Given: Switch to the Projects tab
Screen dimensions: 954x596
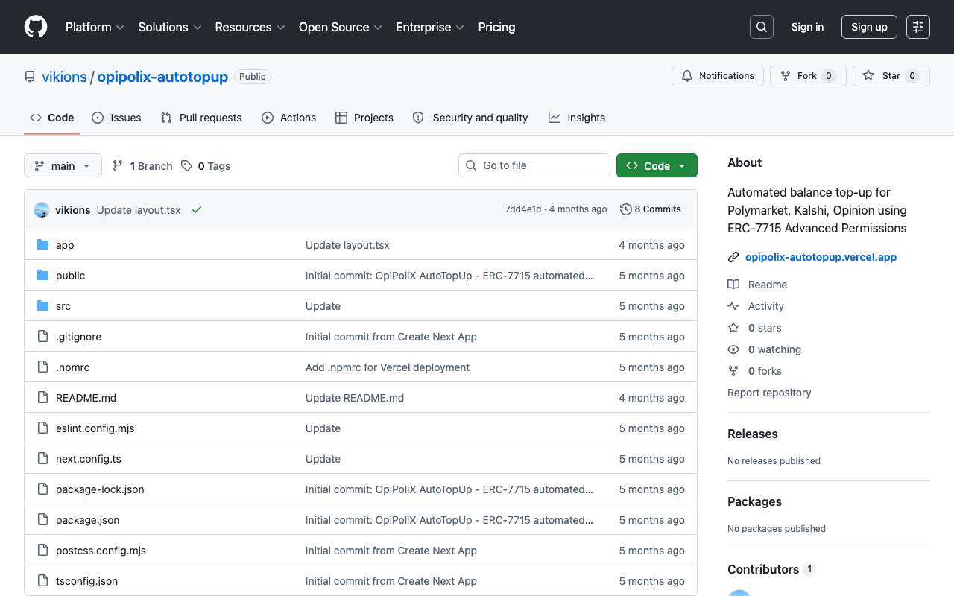Looking at the screenshot, I should 364,118.
